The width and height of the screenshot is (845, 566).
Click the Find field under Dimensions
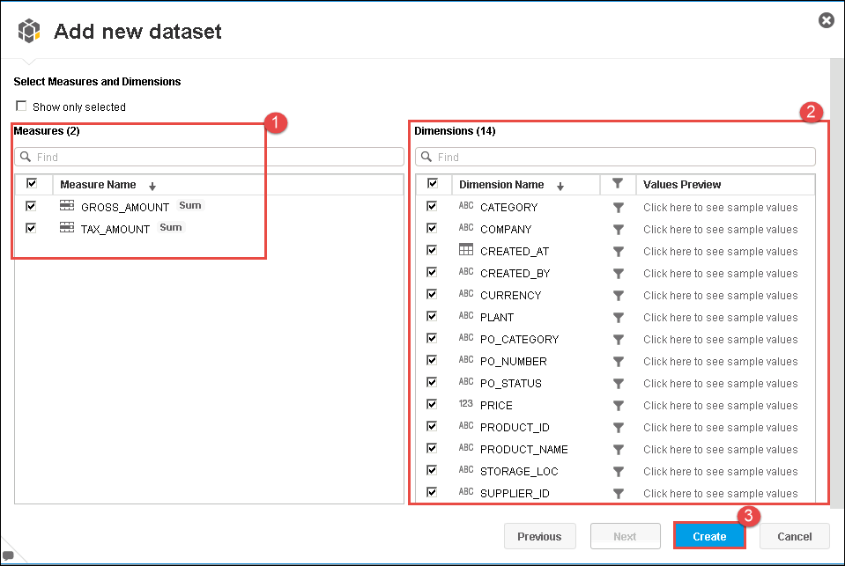615,157
